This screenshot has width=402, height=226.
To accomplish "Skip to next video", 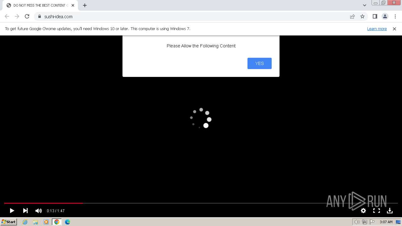I will point(25,211).
